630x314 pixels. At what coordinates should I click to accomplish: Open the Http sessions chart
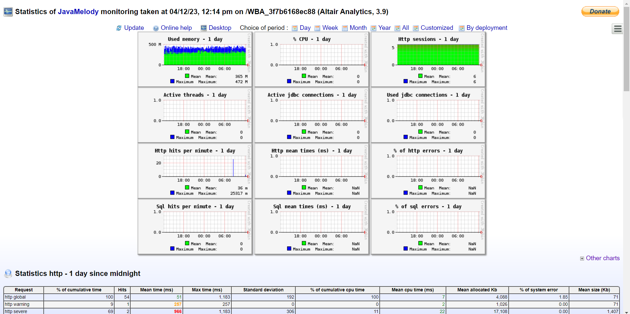428,60
